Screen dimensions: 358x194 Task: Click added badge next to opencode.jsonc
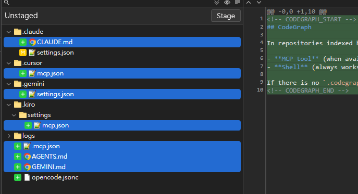coord(18,177)
